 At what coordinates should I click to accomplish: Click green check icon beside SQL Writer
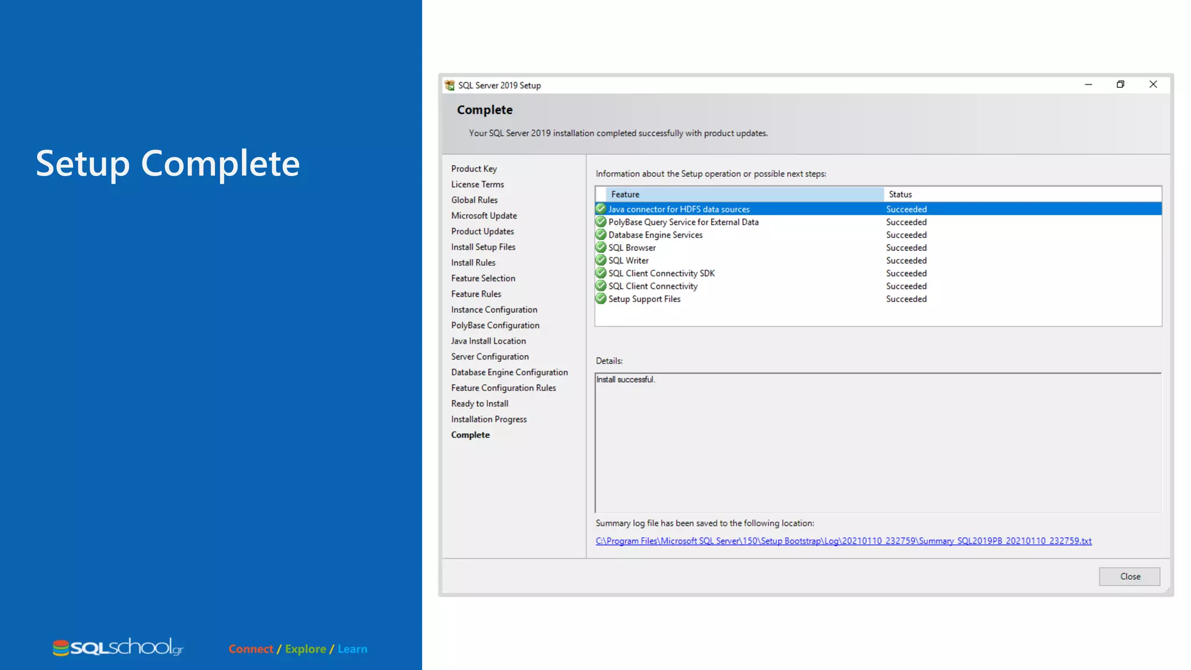pos(601,260)
